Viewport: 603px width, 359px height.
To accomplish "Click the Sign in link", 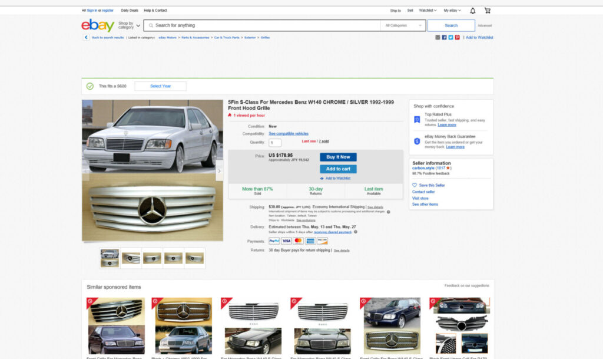I will pyautogui.click(x=92, y=11).
